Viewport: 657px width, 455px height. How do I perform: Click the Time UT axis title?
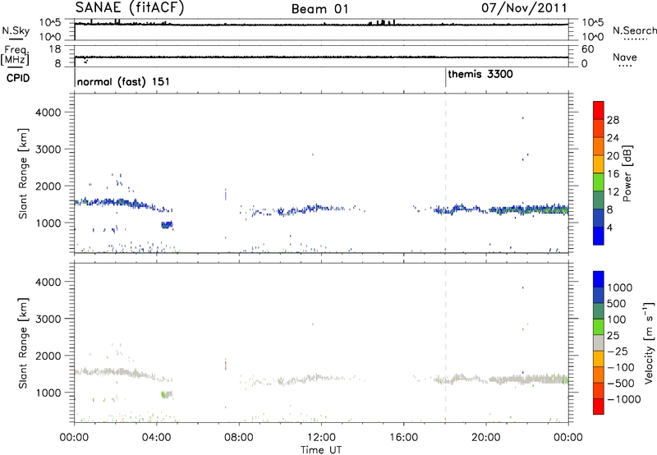pos(321,450)
